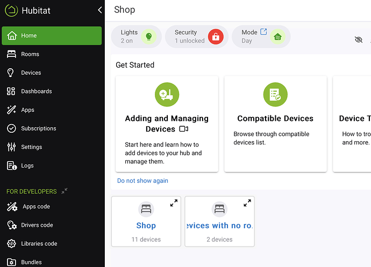Toggle the crossed-eye visibility icon
371x267 pixels.
(359, 40)
